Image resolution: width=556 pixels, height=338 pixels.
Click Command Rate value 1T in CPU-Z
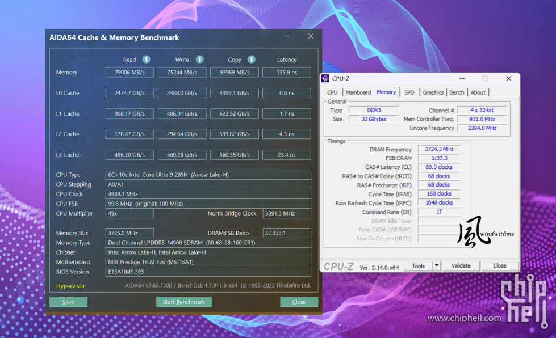tap(439, 212)
